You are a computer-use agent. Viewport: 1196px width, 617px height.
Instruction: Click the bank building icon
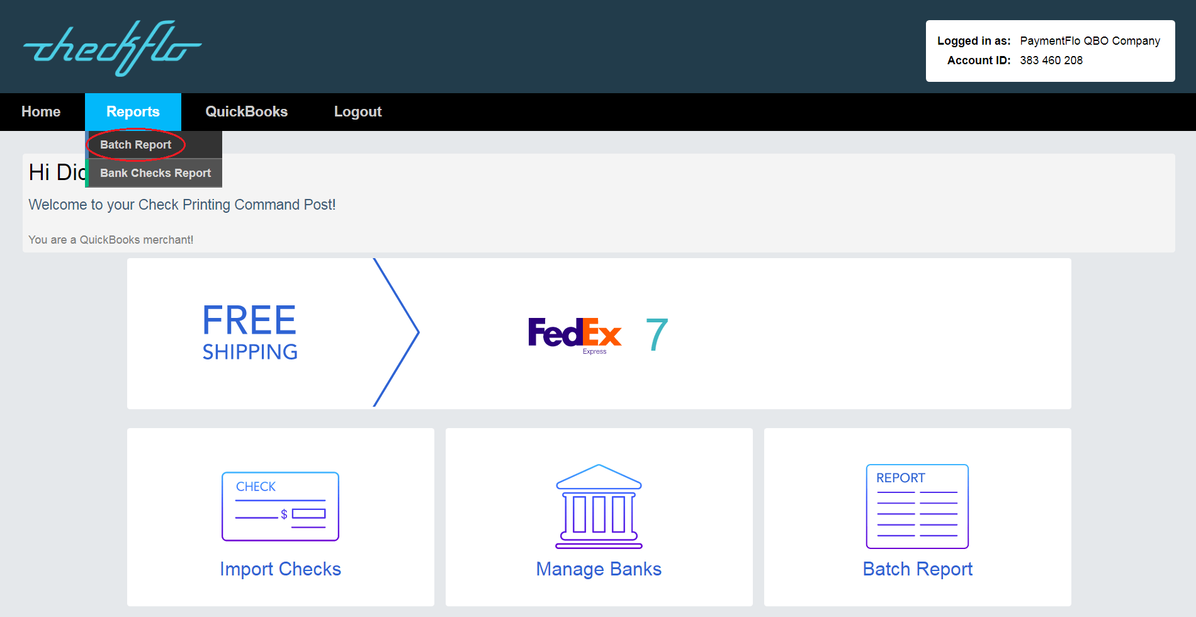click(x=599, y=506)
